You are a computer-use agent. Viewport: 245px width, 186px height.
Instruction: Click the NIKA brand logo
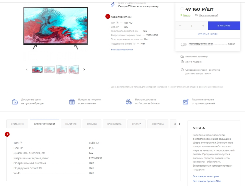click(x=199, y=128)
